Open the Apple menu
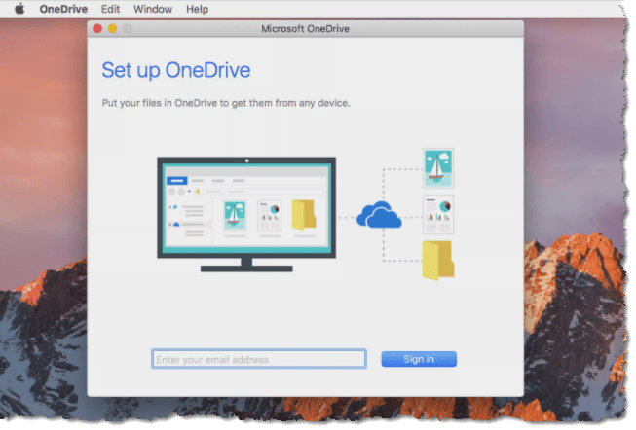This screenshot has height=430, width=636. coord(19,9)
